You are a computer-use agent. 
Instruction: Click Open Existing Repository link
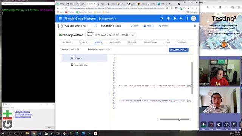point(23,117)
